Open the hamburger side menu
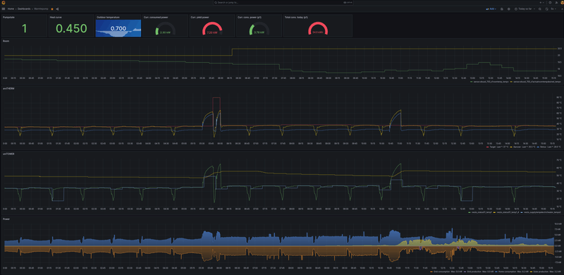Screen dimensions: 564x275 (4, 8)
